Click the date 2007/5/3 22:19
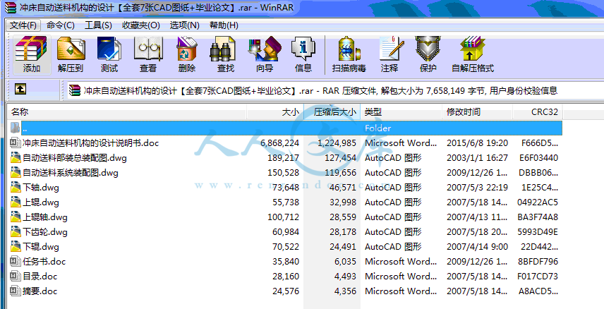This screenshot has height=309, width=604. tap(477, 188)
